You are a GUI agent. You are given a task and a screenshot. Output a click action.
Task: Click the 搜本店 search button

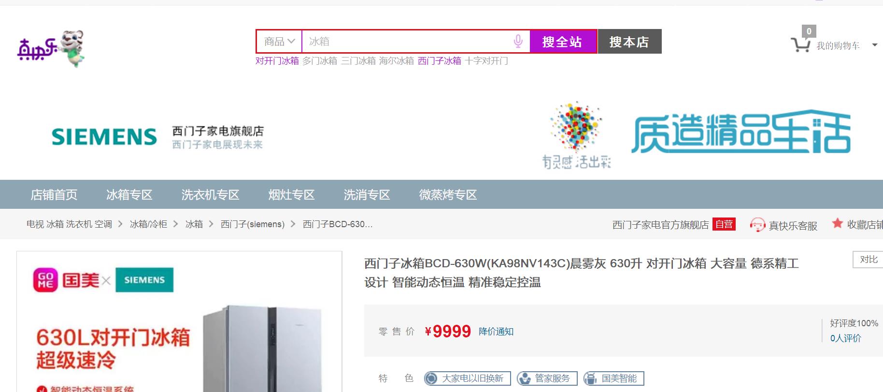pyautogui.click(x=629, y=42)
